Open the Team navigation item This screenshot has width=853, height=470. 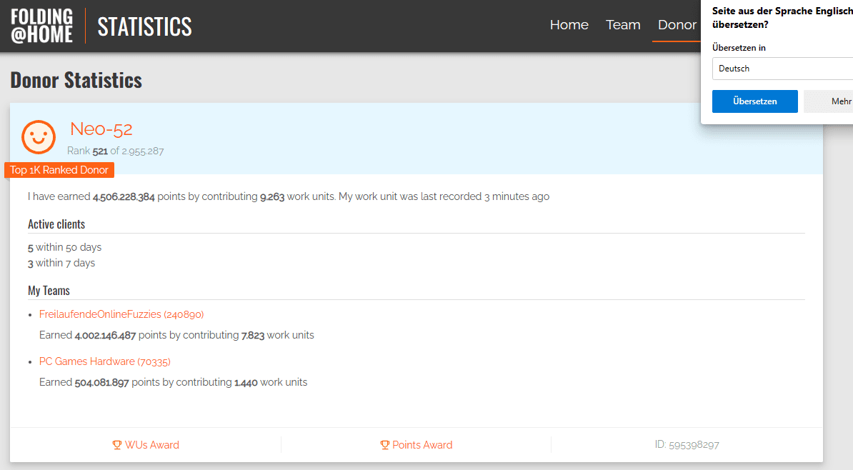pos(623,25)
